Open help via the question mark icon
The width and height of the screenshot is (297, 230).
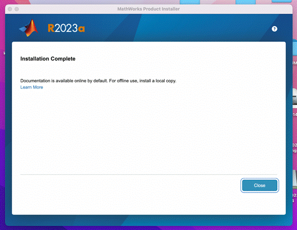point(274,29)
